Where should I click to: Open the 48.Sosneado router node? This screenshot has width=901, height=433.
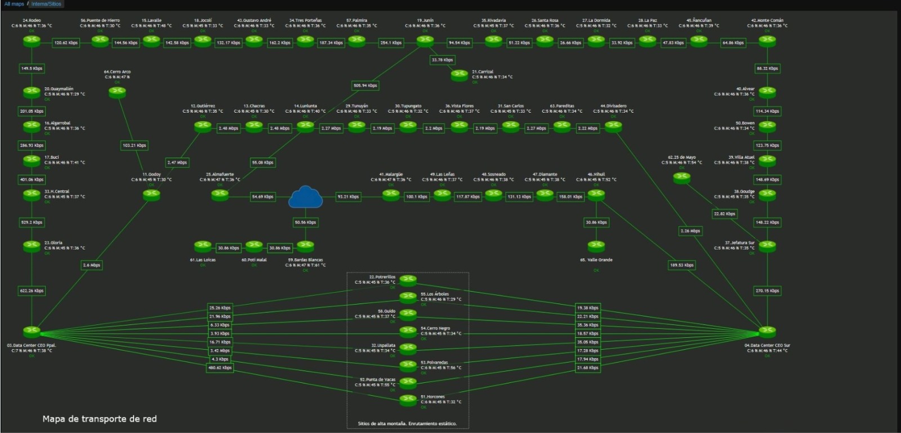(493, 195)
